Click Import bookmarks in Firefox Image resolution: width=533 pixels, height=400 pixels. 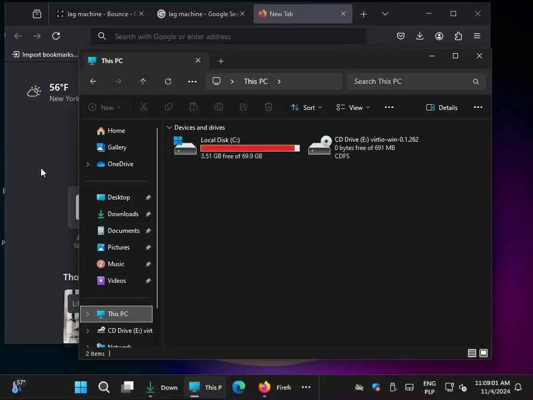point(45,54)
